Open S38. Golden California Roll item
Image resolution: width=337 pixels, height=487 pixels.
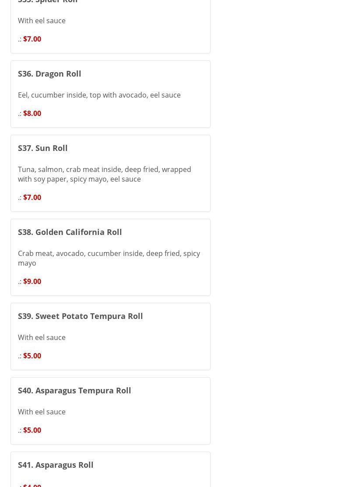tap(70, 232)
